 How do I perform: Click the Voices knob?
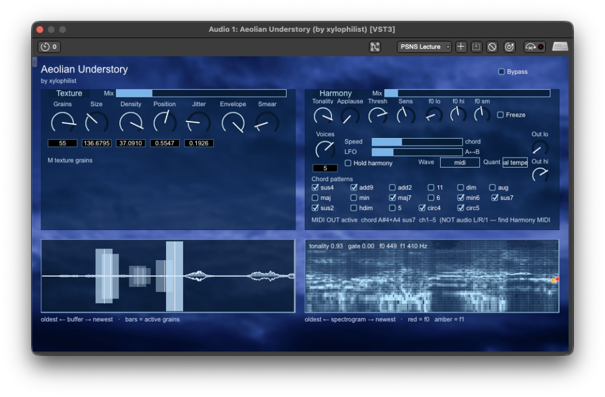[x=325, y=150]
